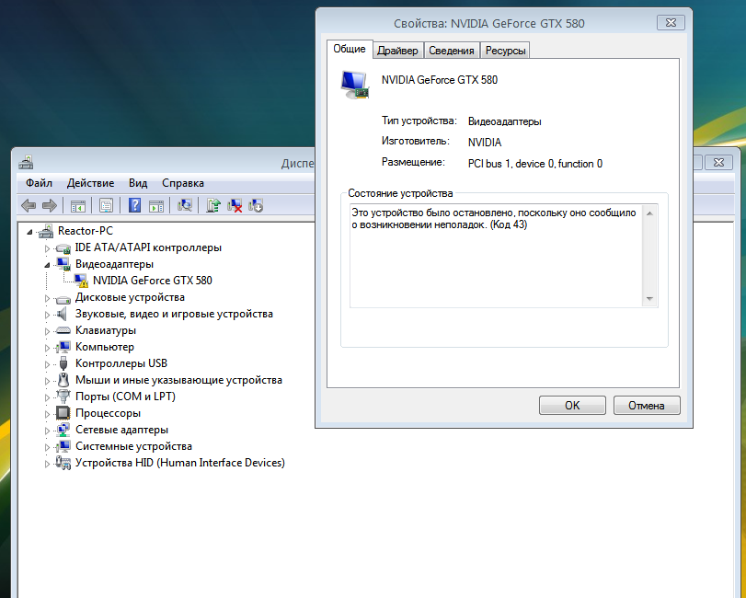
Task: Click the Клавиатуры keyboard icon
Action: [63, 330]
